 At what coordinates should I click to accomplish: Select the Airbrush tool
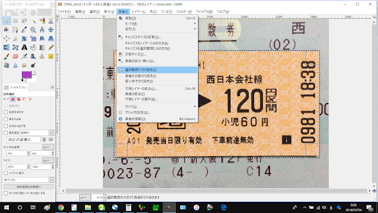(x=24, y=57)
